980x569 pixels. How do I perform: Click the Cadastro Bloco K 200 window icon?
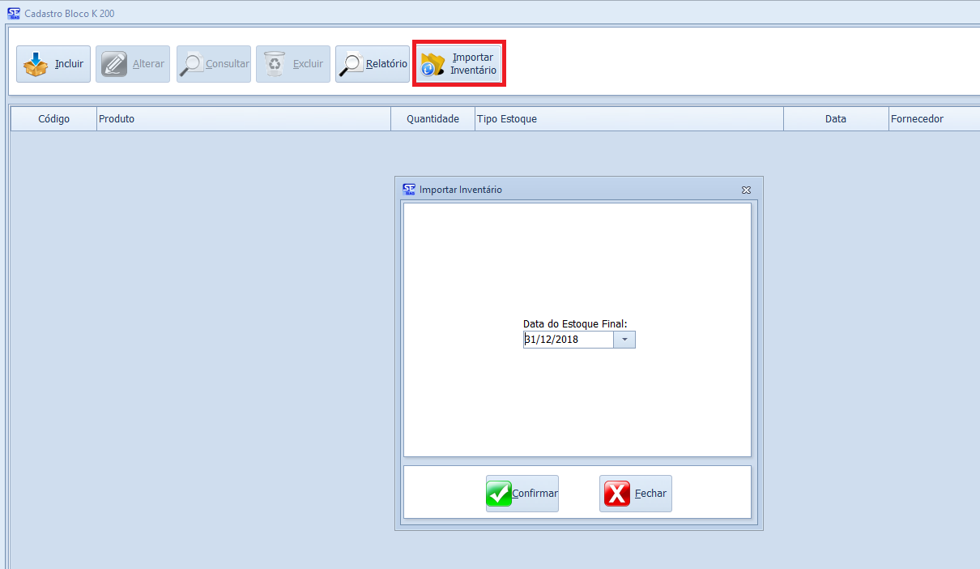point(13,14)
